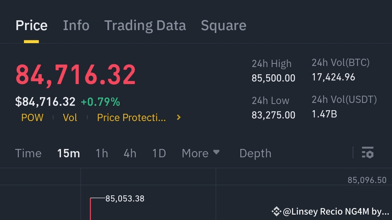Switch to the Trading Data tab
Viewport: 392px width, 220px height.
click(x=145, y=25)
